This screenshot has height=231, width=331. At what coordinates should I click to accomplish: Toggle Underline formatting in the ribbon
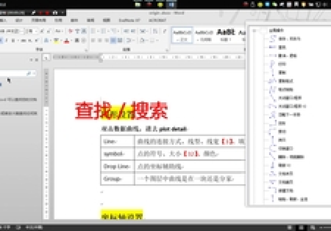coord(13,40)
